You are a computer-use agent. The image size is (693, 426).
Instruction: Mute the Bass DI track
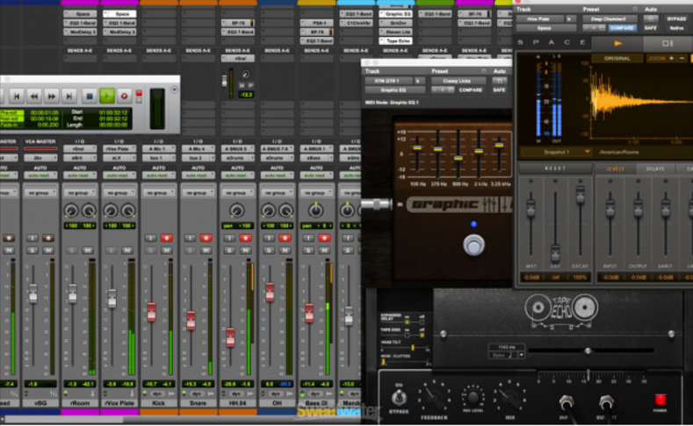click(x=324, y=250)
